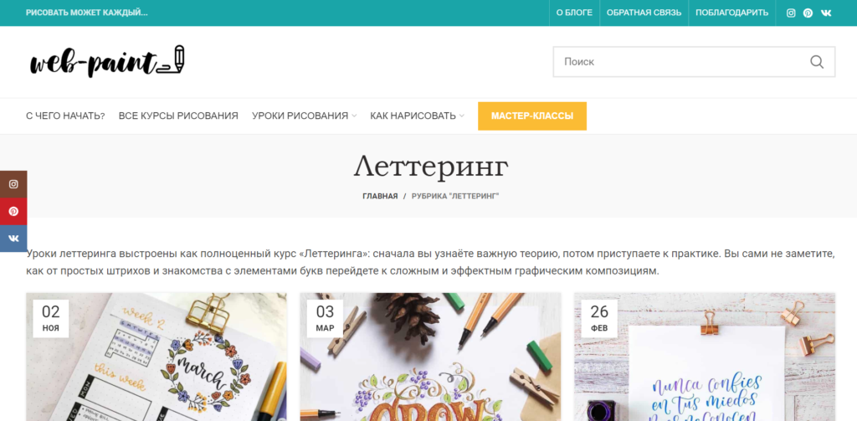Click Главная breadcrumb link

[380, 197]
